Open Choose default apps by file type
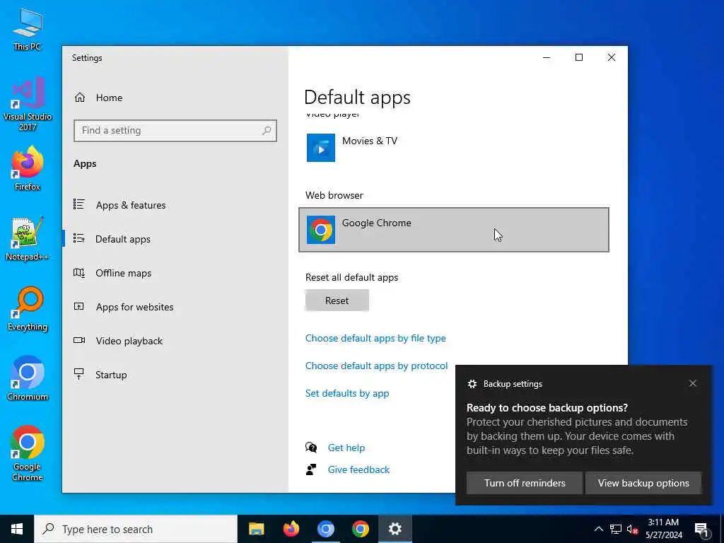 point(375,339)
